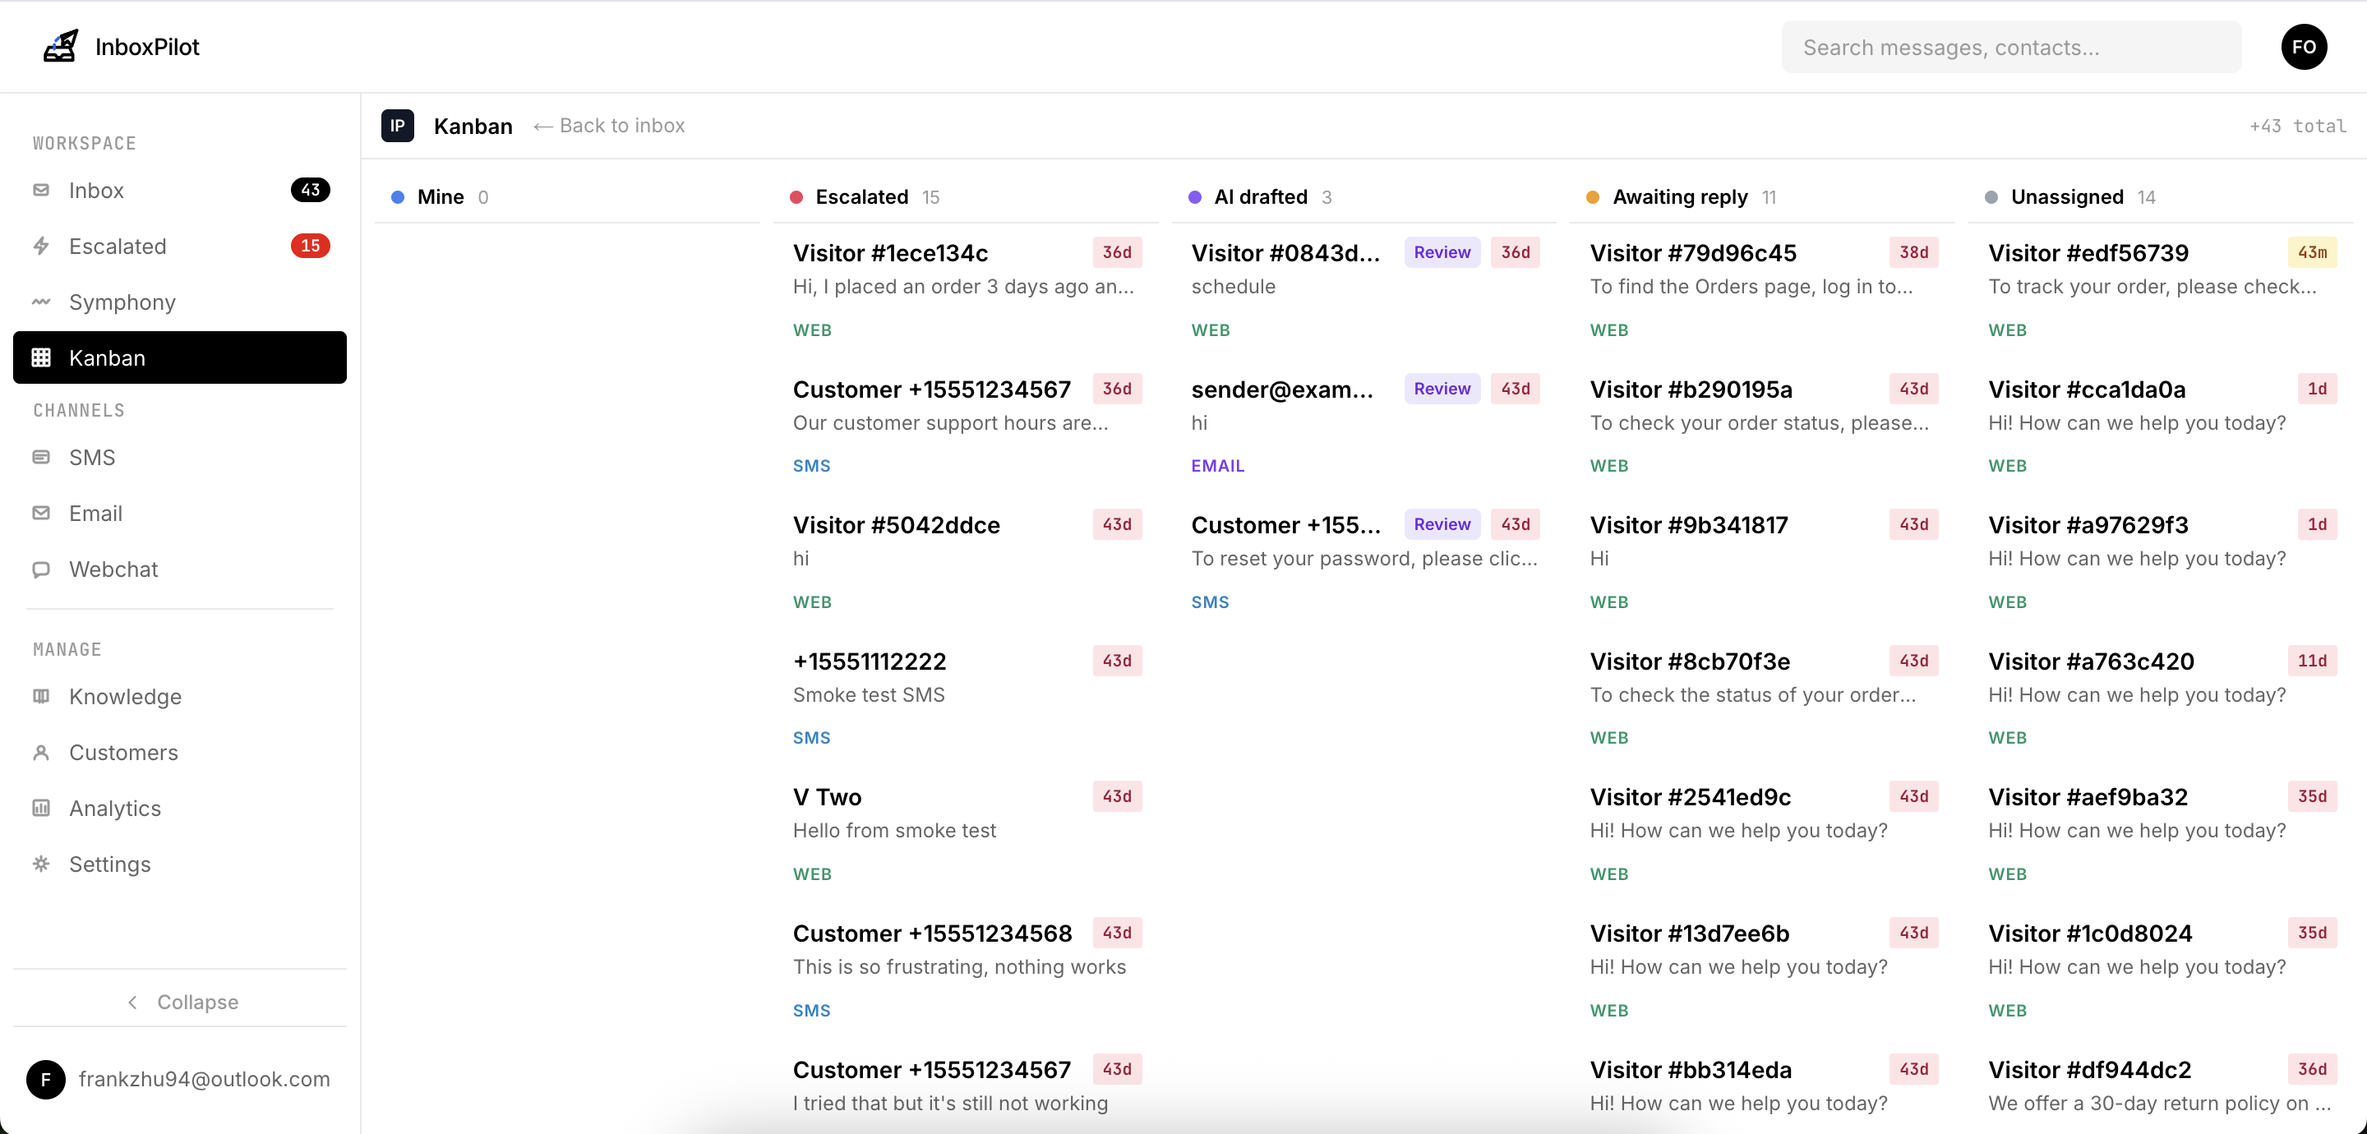This screenshot has width=2367, height=1134.
Task: Click Back to inbox link
Action: click(609, 126)
